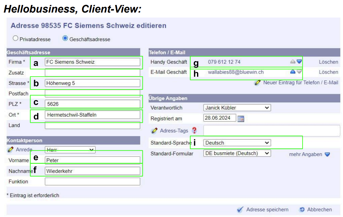Click the empty Funktion input field

pos(92,181)
